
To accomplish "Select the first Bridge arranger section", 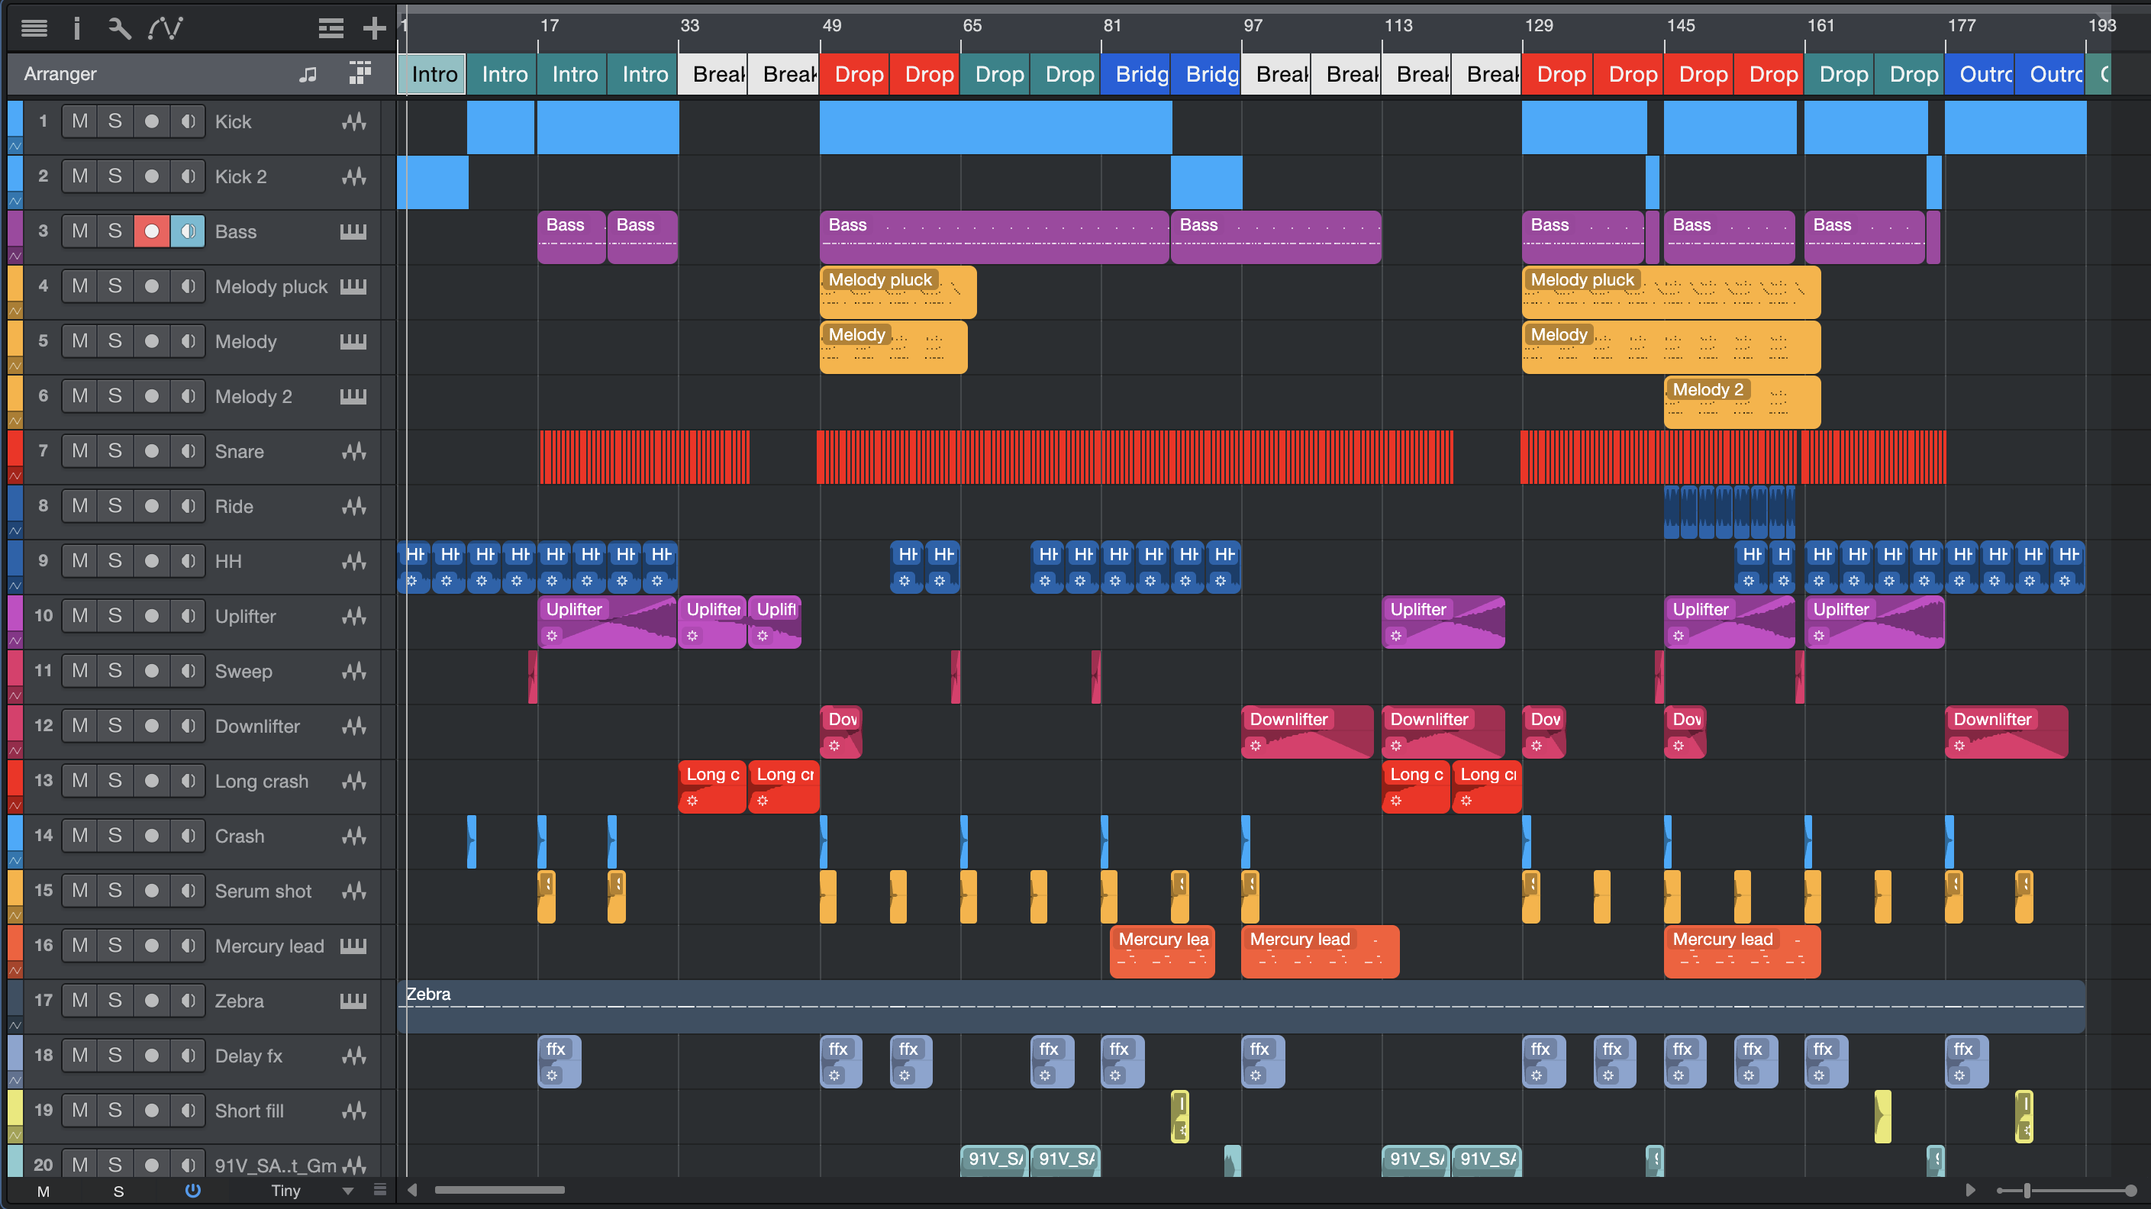I will pyautogui.click(x=1135, y=74).
